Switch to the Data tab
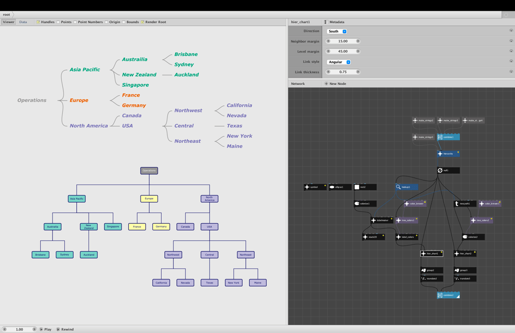Viewport: 515px width, 333px height. (x=23, y=22)
